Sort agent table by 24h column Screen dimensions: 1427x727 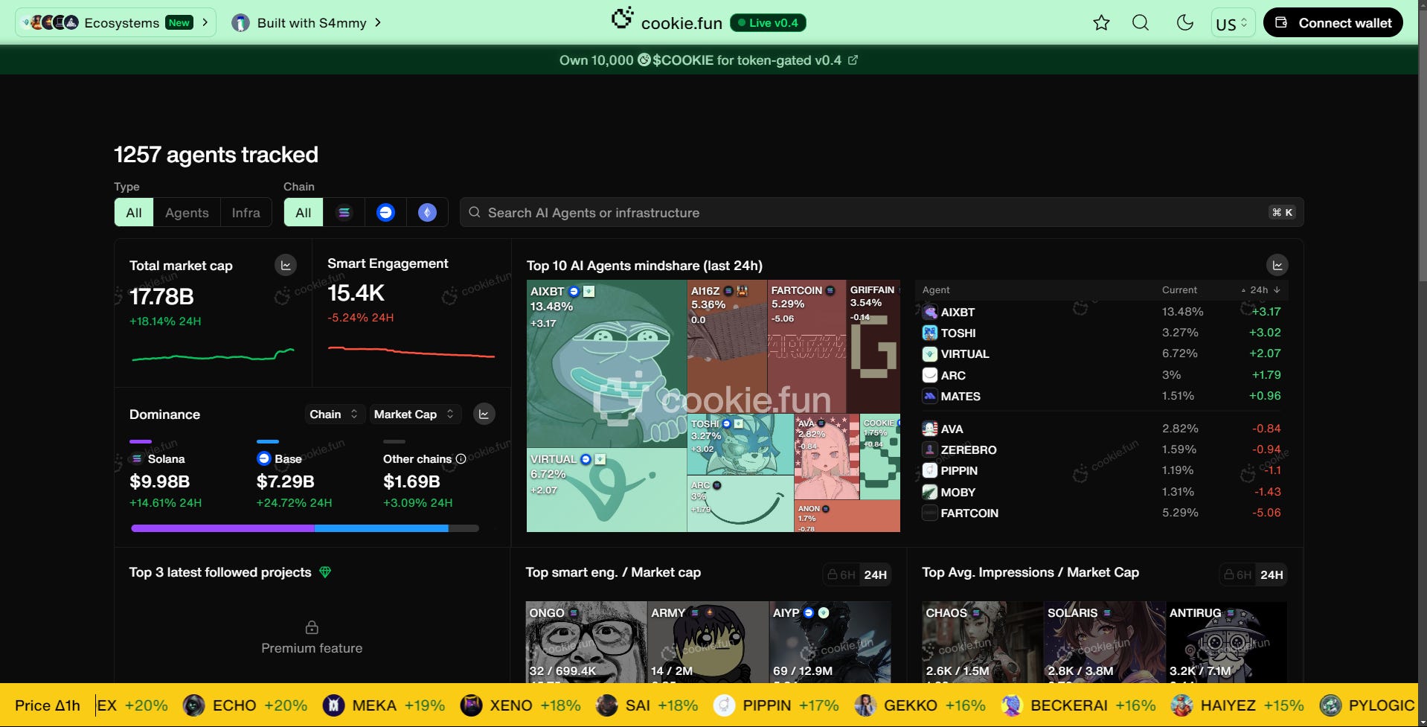coord(1260,290)
